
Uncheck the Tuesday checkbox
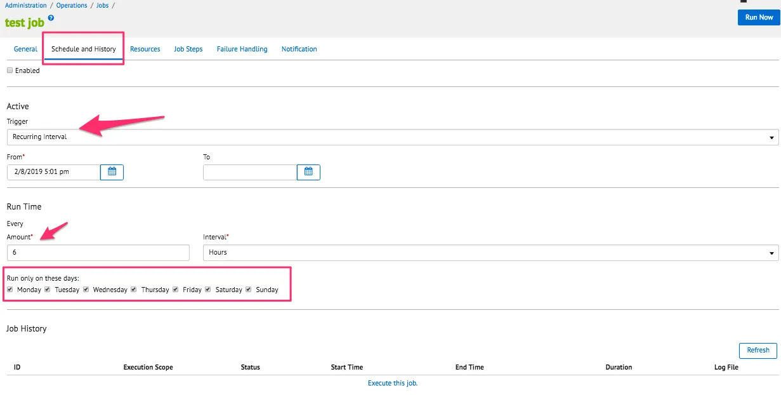tap(48, 290)
